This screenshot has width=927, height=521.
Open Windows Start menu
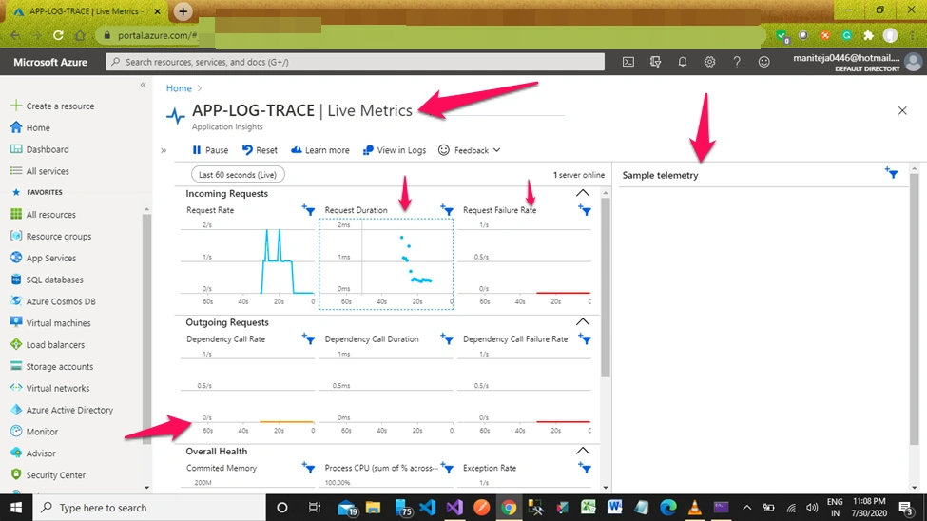coord(16,508)
